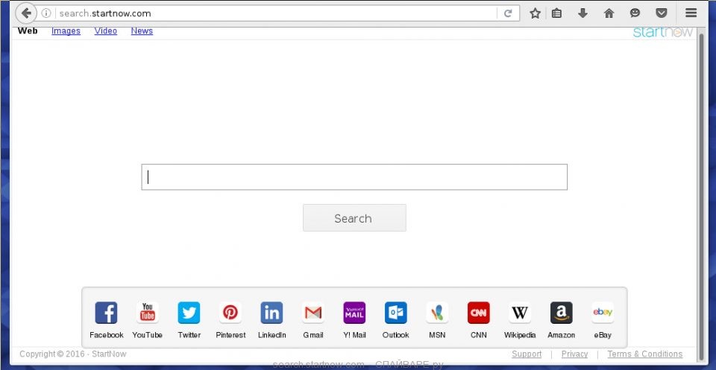Reload the page using the refresh button
This screenshot has height=370, width=716.
(x=508, y=13)
